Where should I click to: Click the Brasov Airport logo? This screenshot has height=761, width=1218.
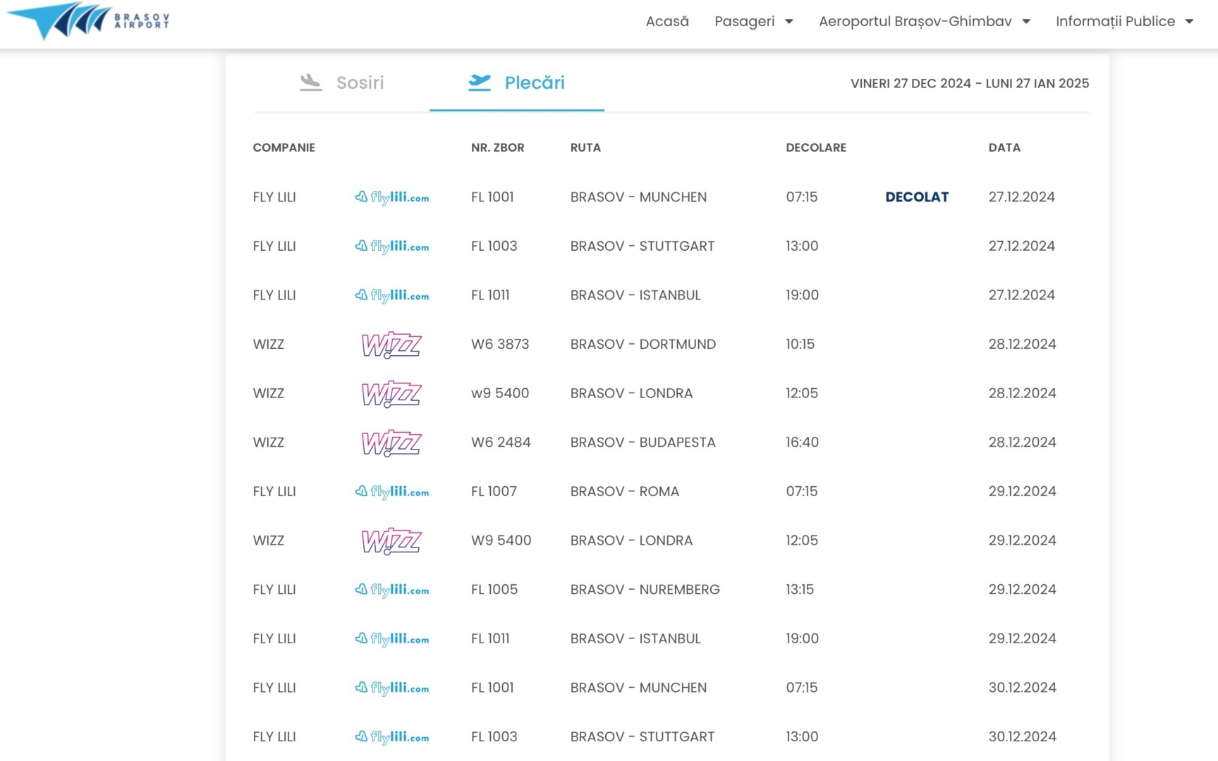88,21
